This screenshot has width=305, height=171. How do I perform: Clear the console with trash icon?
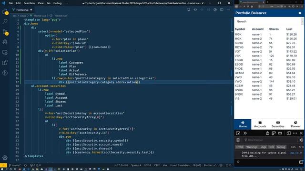tap(238, 140)
